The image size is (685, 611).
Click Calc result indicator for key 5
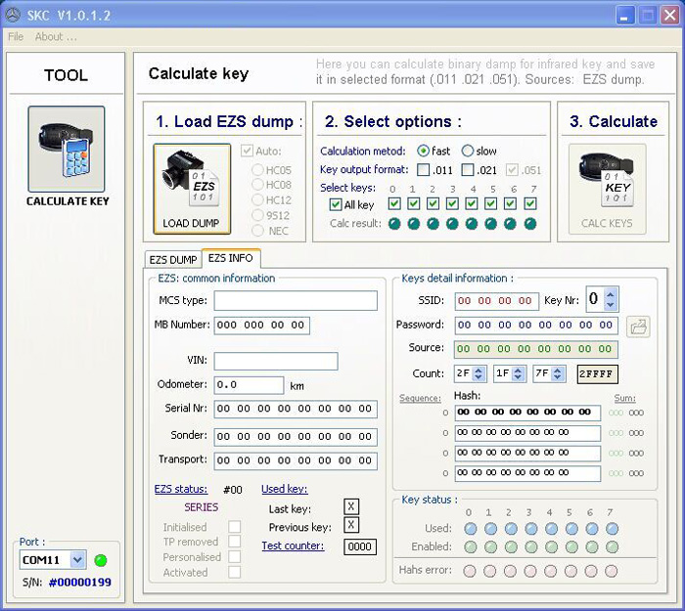[490, 224]
